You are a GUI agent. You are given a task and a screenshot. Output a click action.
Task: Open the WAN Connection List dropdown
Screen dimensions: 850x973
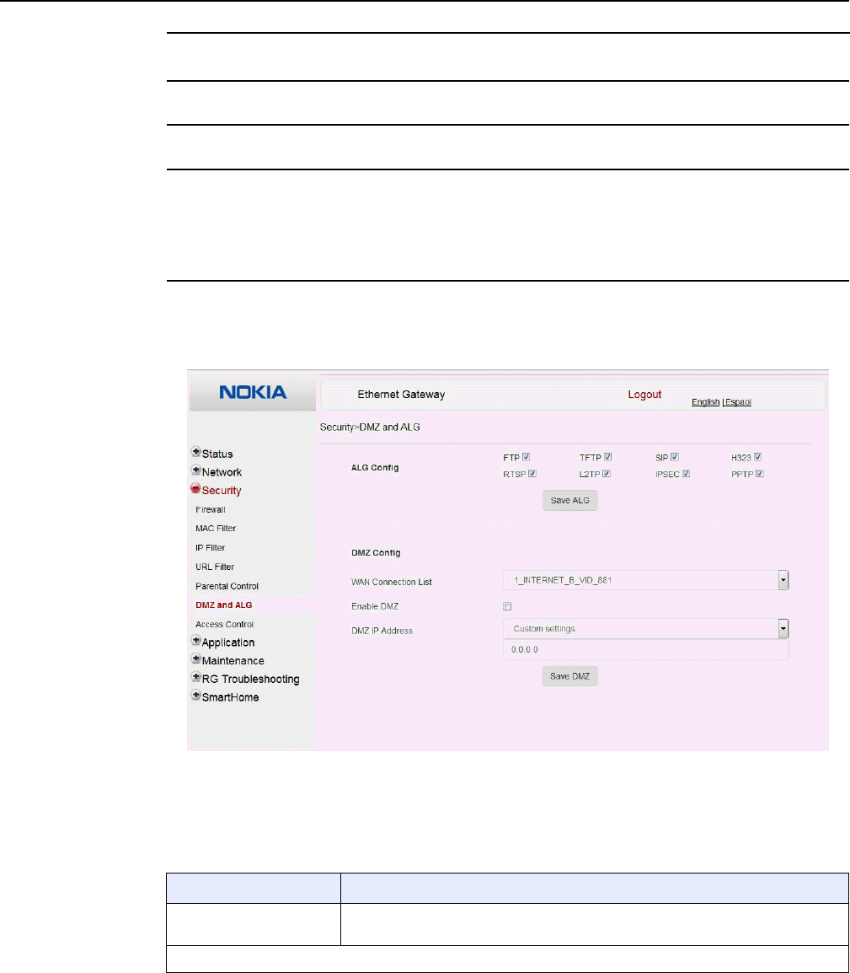(646, 580)
